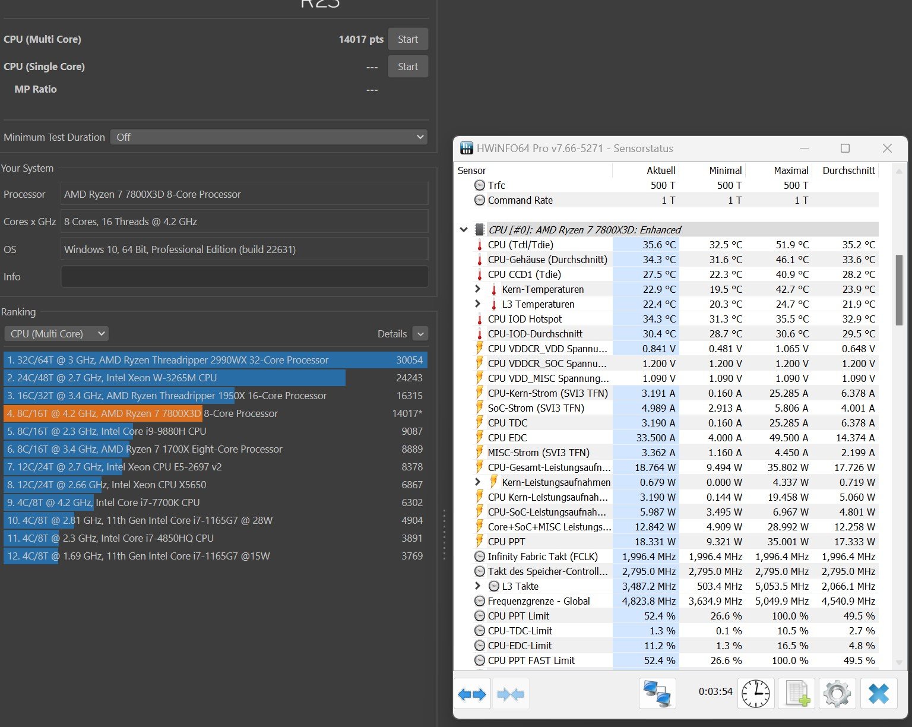Click thermometer icon of CPU (Tctl/Tdie)
This screenshot has width=912, height=727.
[480, 245]
